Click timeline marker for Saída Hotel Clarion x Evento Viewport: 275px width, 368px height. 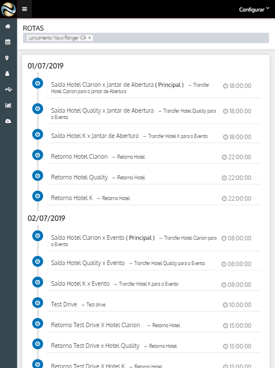coord(37,236)
